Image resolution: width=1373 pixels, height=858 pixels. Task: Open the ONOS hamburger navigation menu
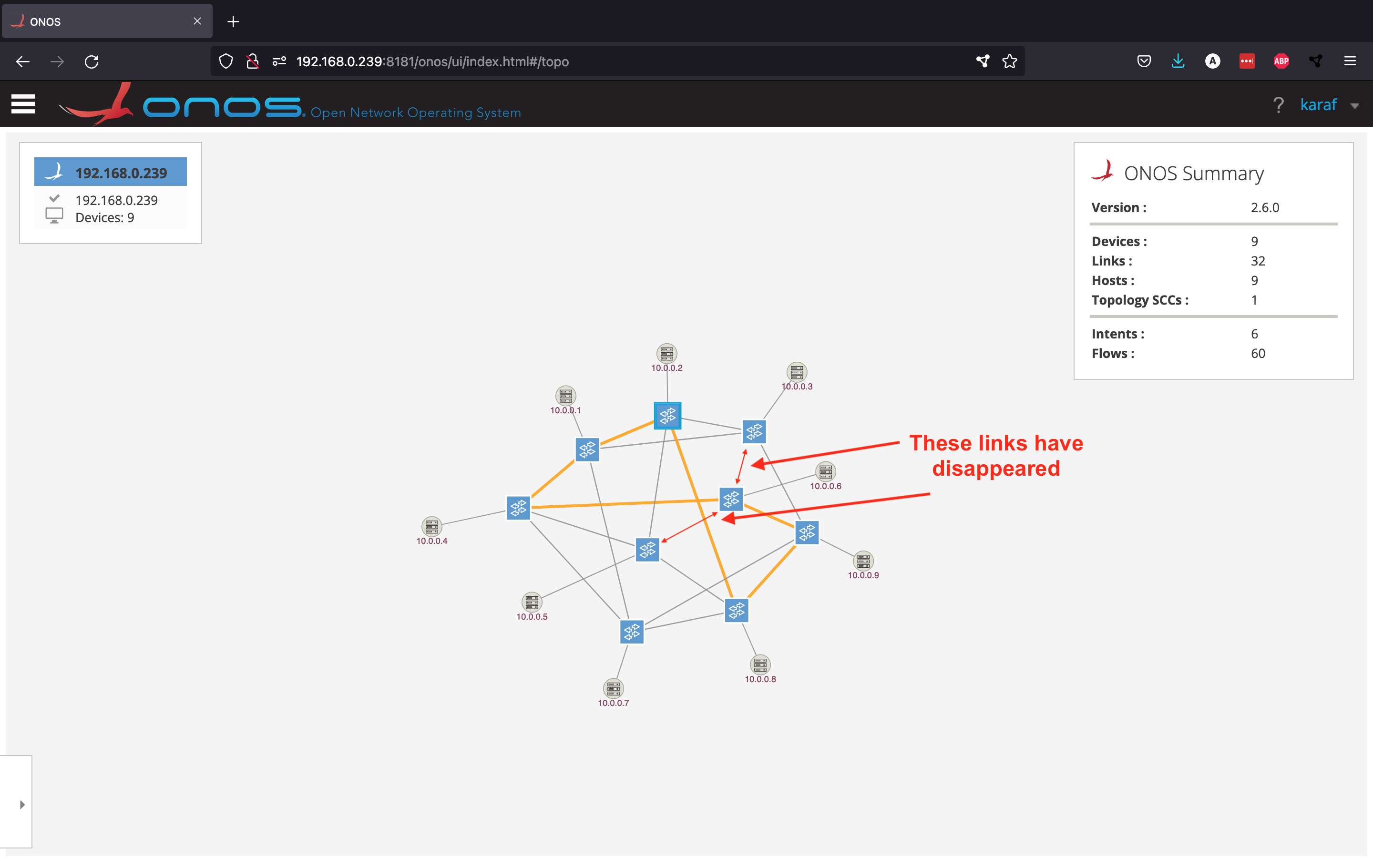23,104
